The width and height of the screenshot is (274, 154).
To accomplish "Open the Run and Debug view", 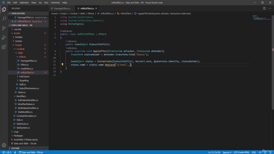I will click(x=4, y=38).
